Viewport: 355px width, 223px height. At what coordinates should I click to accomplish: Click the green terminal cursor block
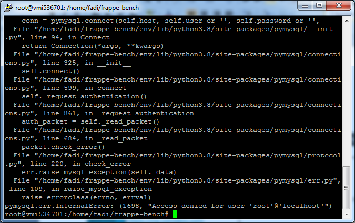point(175,214)
